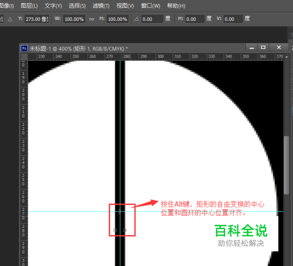Click the Y: label in options bar
Screen dimensions: 293x266
click(x=21, y=19)
